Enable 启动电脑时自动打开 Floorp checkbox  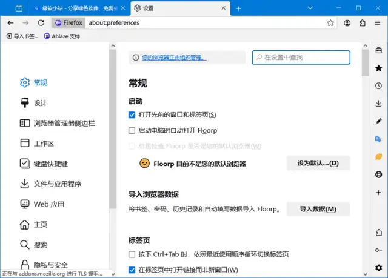132,130
